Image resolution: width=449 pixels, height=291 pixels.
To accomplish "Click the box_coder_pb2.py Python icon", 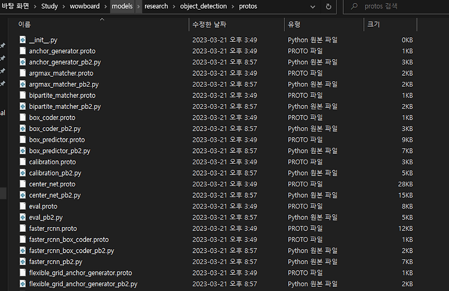I will coord(23,128).
